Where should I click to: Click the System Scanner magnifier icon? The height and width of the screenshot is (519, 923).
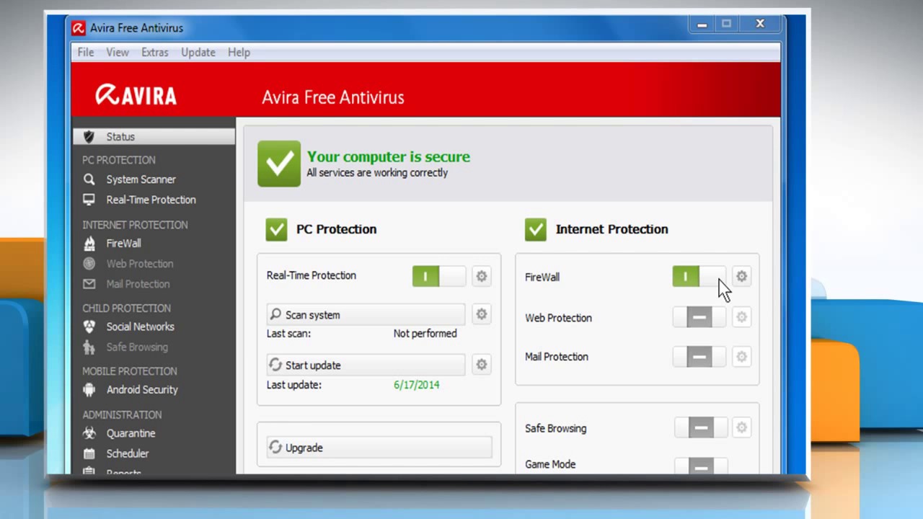[x=89, y=179]
